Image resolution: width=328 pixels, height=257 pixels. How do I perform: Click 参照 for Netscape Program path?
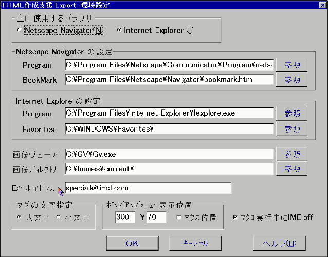[x=292, y=65]
